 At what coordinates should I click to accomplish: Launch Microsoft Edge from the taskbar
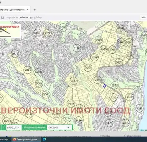(x=44, y=140)
